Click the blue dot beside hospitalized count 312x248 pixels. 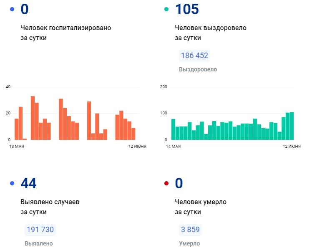tap(12, 9)
